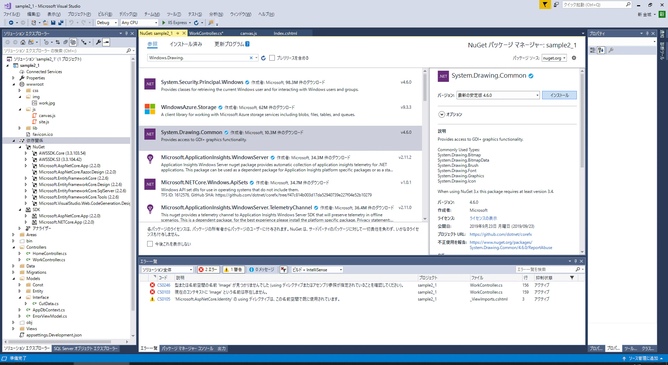
Task: Open the github.com/dotnet/corefx project URL link
Action: coord(501,234)
